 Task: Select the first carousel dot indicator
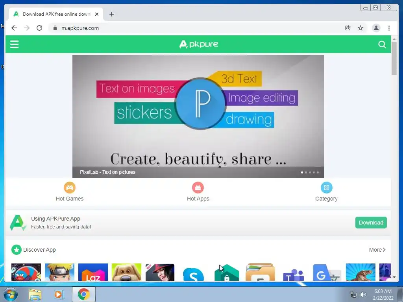(302, 172)
